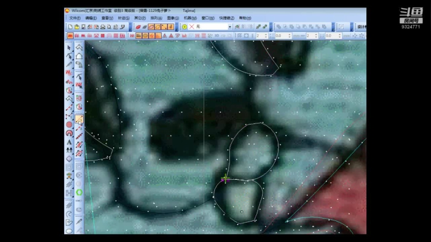Click the Save disk icon
431x242 pixels.
coord(83,27)
